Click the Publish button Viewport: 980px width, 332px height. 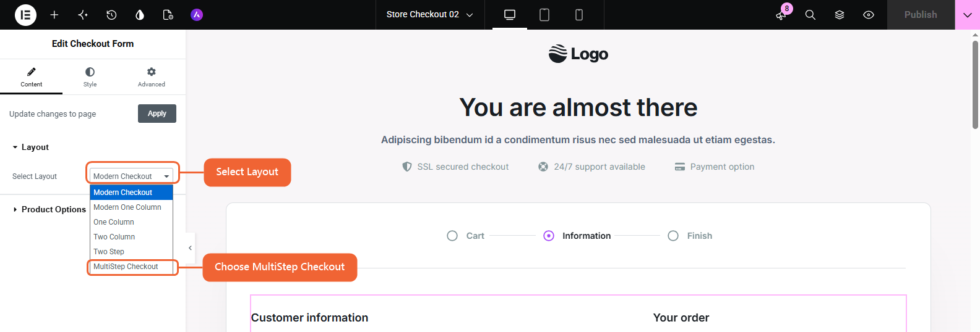click(x=921, y=15)
